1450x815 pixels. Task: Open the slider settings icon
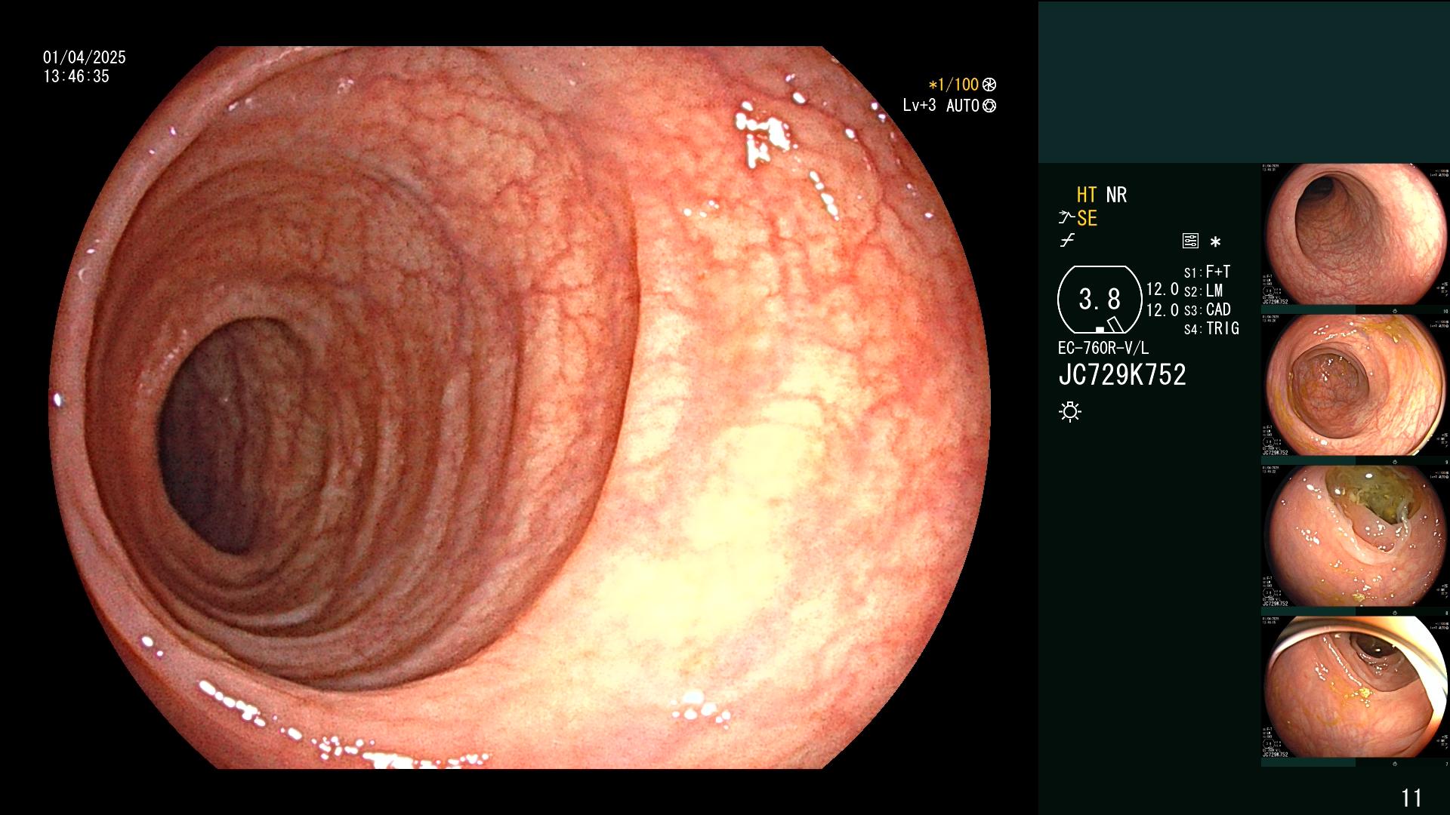point(1190,241)
